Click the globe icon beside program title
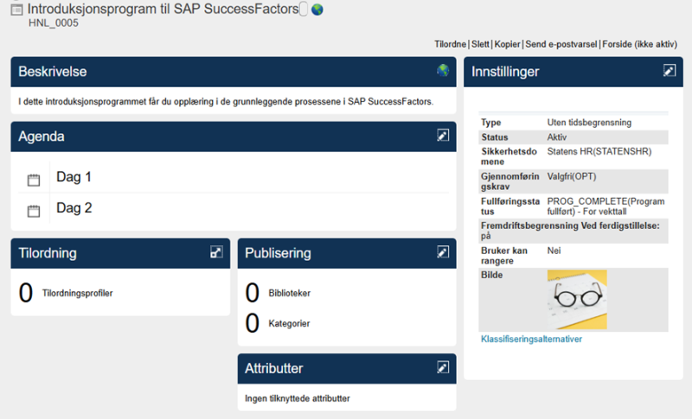Screen dimensions: 692x419 [x=317, y=10]
